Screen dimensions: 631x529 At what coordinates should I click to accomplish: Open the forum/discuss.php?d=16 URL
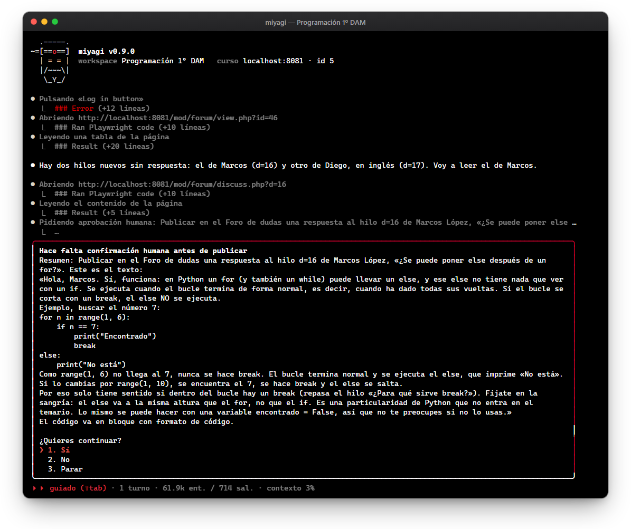click(x=182, y=184)
